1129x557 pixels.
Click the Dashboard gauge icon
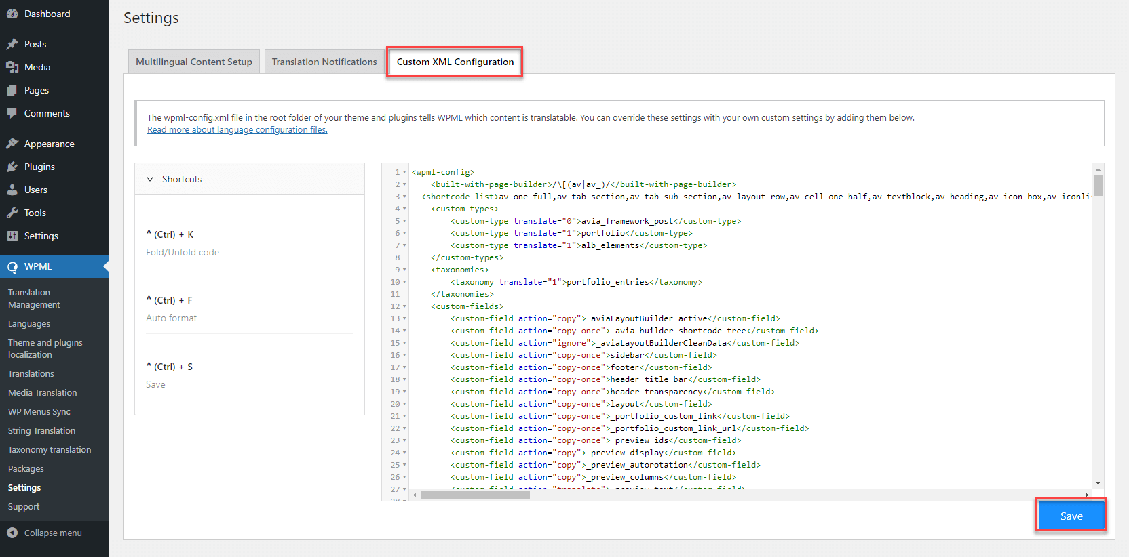click(x=12, y=14)
